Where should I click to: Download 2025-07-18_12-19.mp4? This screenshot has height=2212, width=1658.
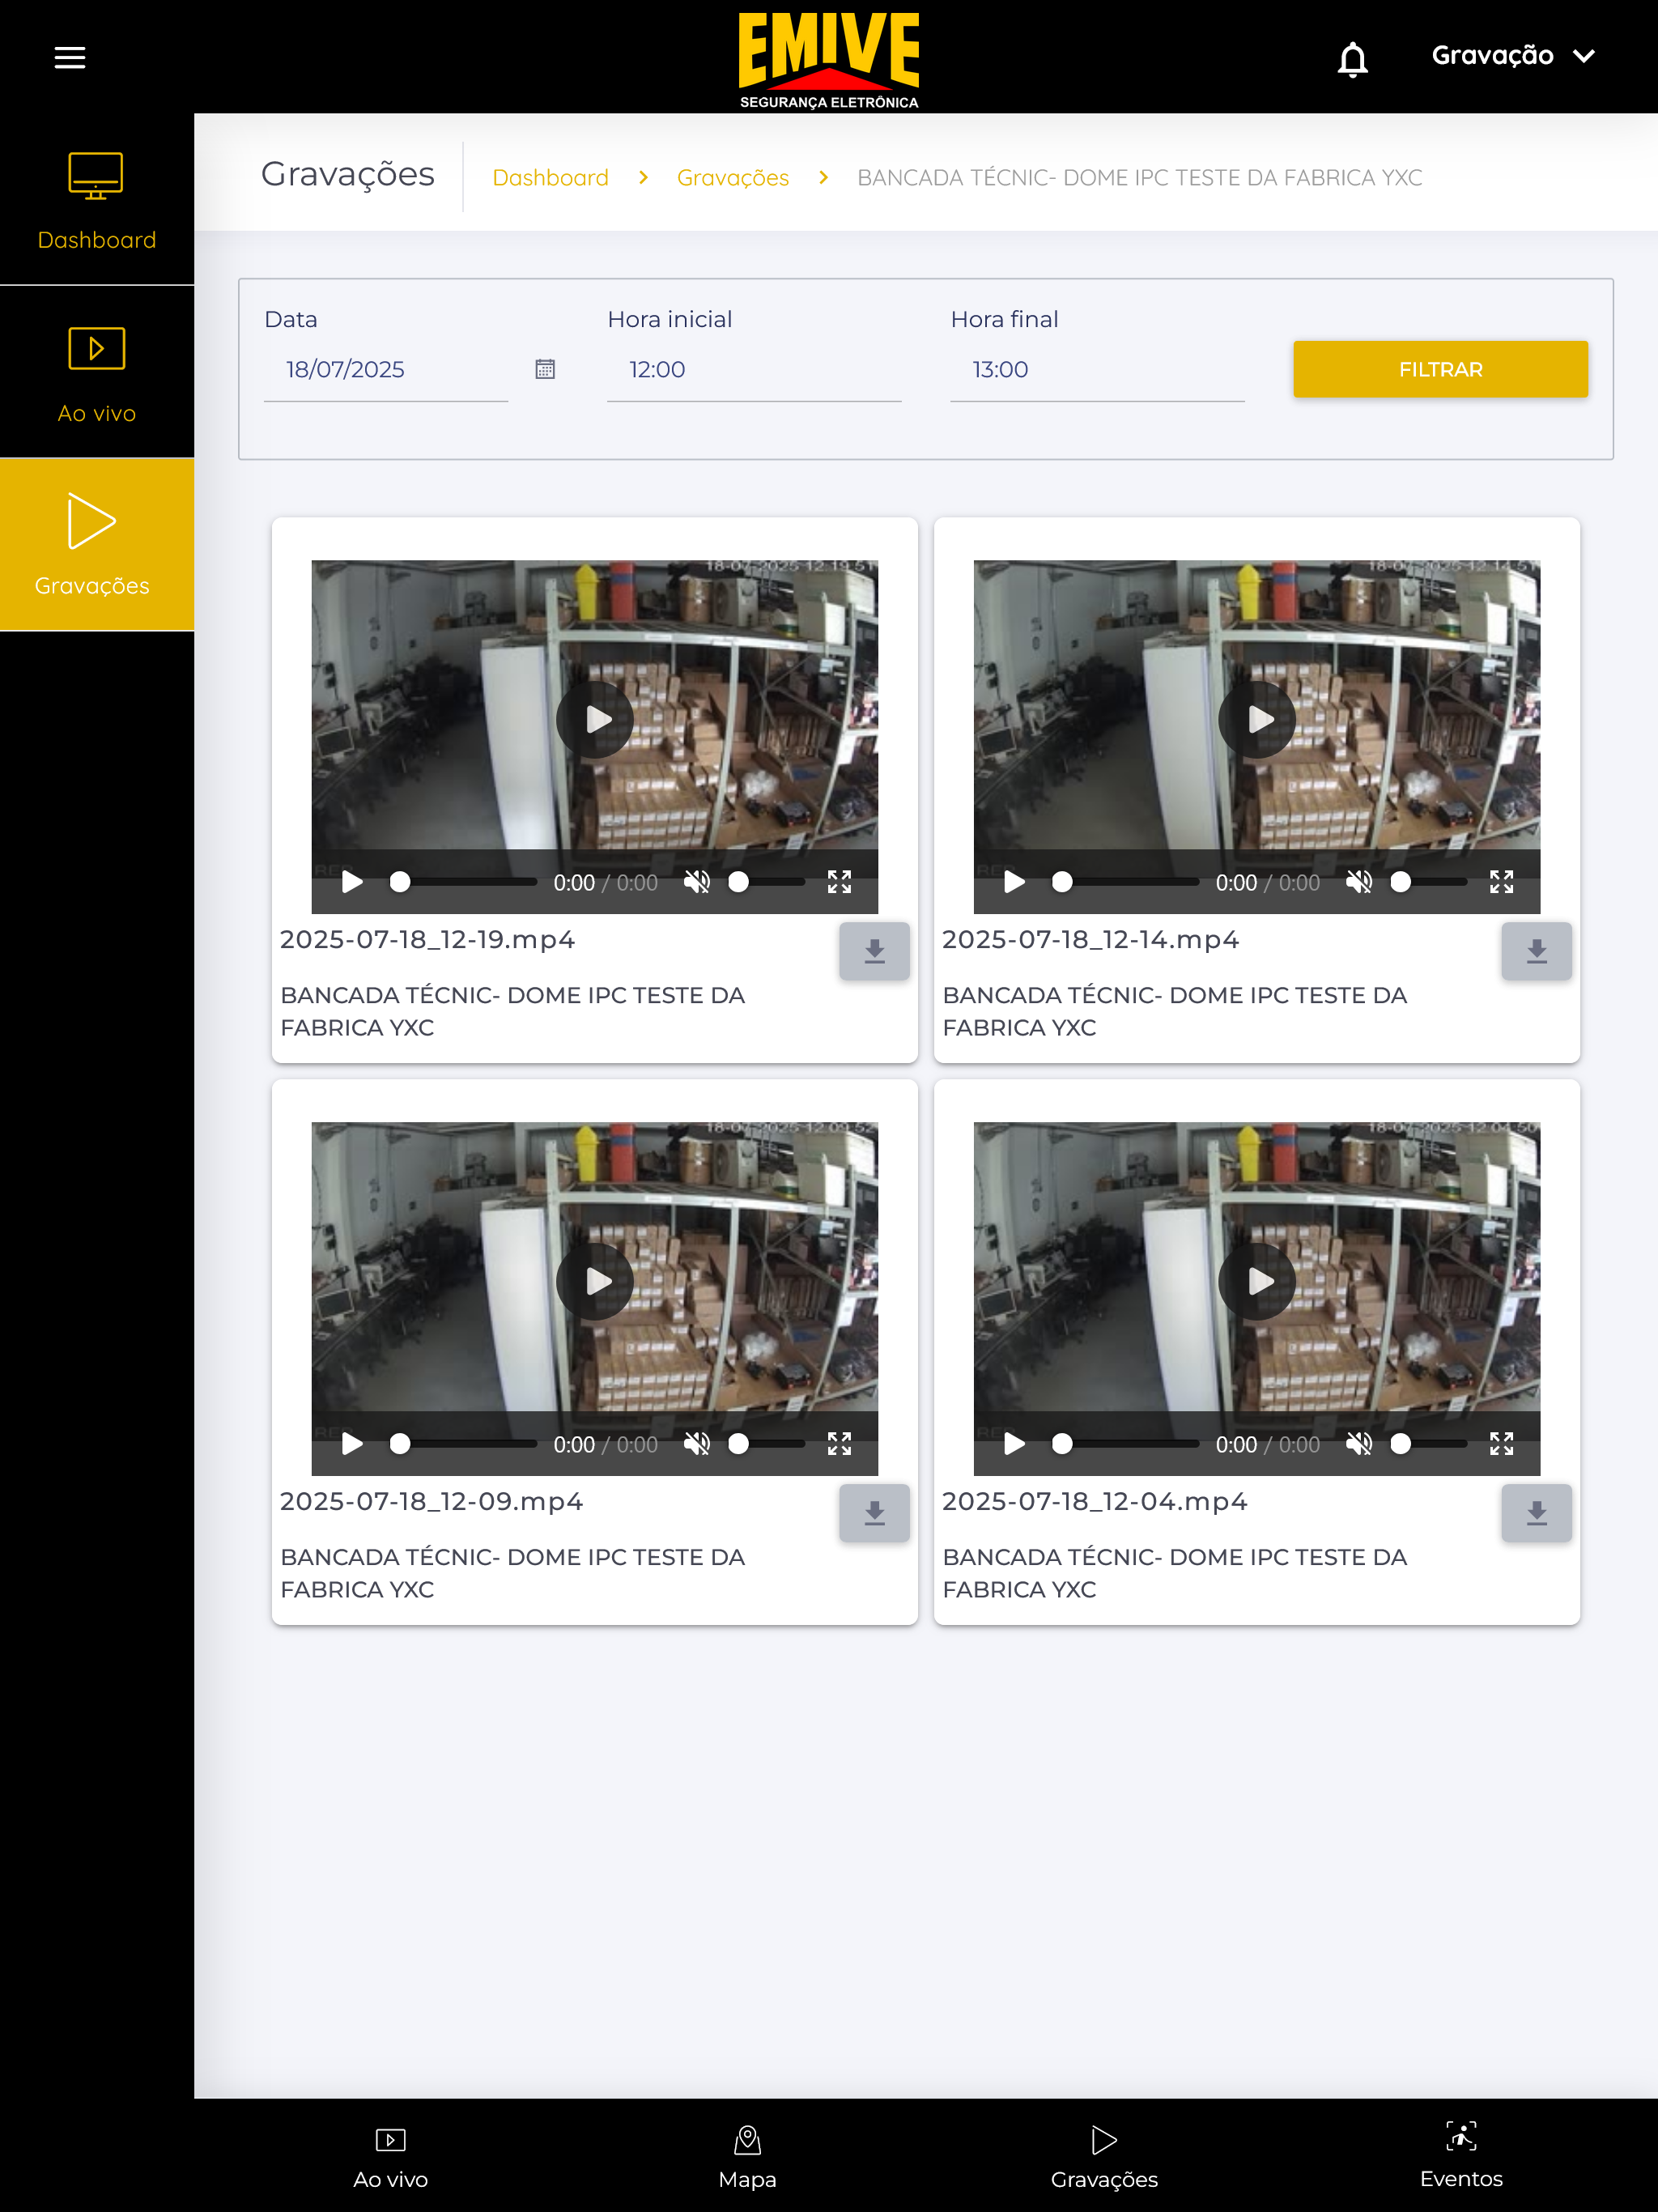pyautogui.click(x=874, y=951)
